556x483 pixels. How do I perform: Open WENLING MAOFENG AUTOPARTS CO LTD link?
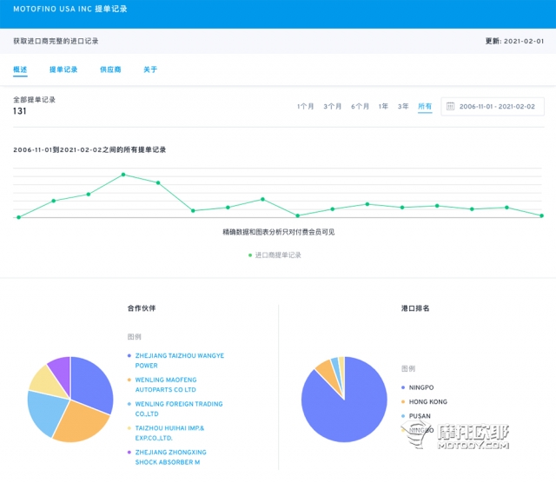pyautogui.click(x=166, y=385)
